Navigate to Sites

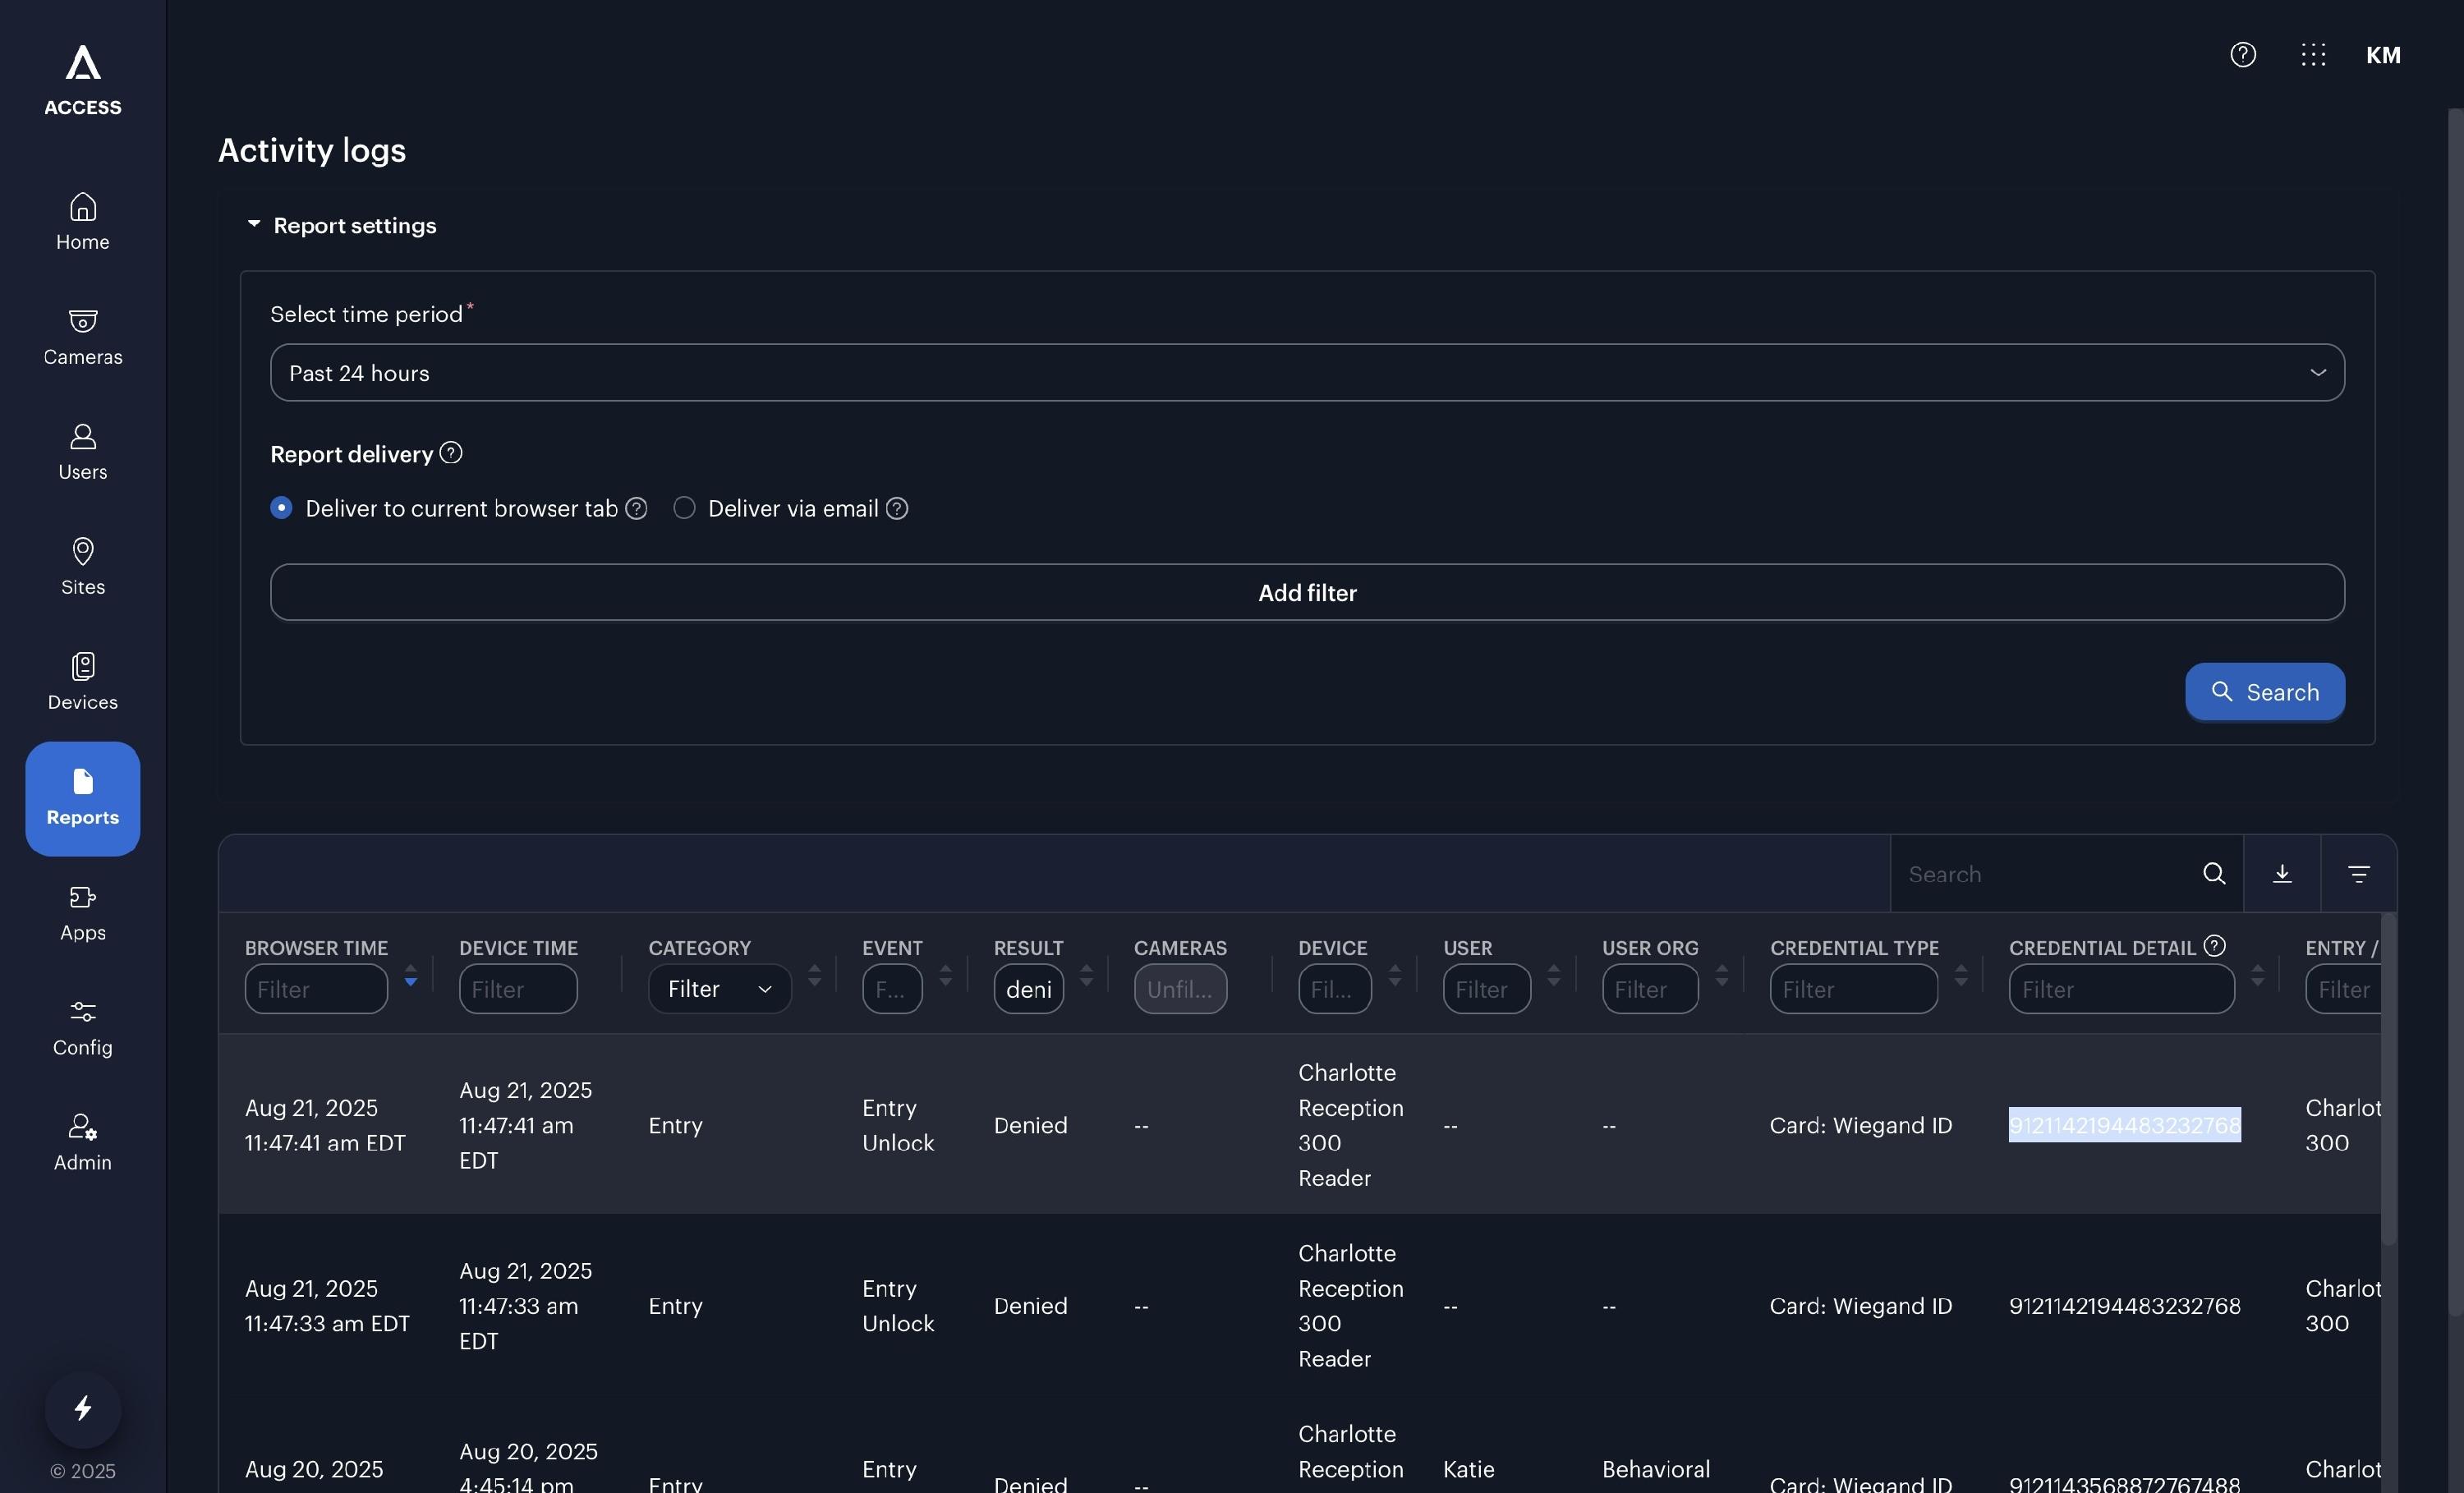(83, 567)
